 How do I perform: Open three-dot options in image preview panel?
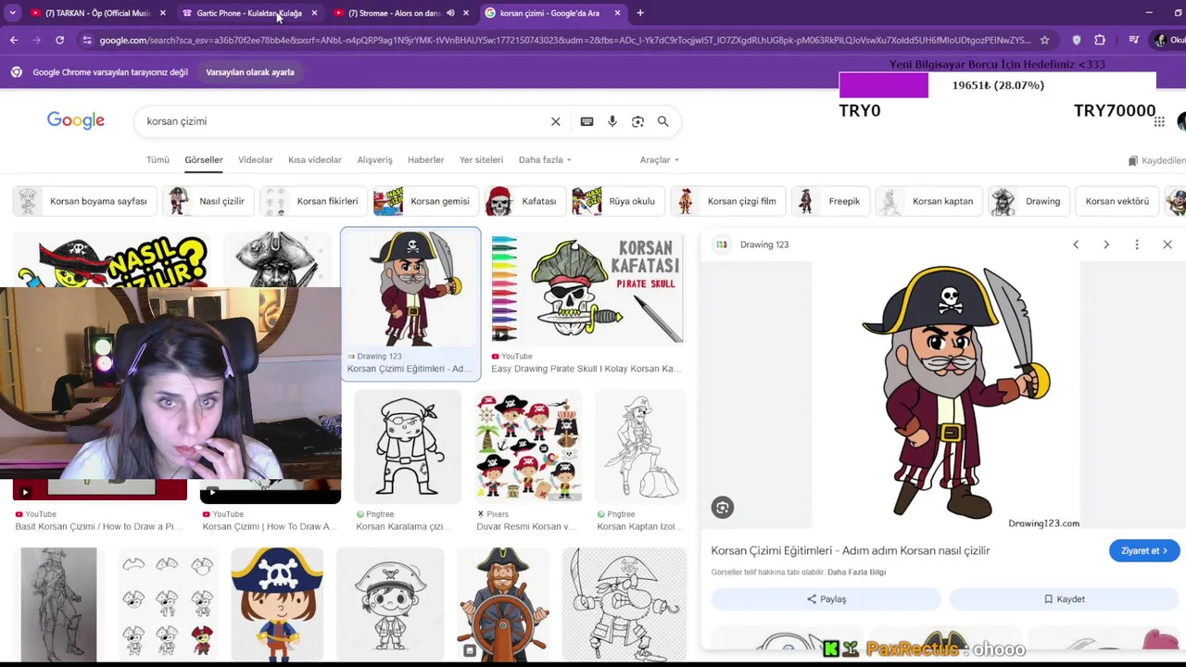tap(1137, 245)
